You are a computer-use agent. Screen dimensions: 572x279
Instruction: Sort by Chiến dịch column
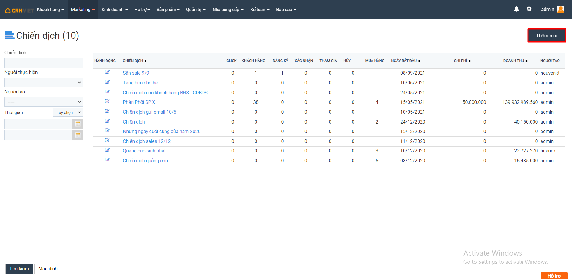click(135, 61)
